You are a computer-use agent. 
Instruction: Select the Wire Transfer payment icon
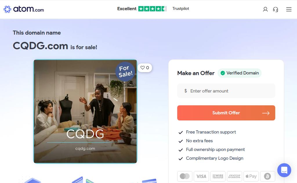pyautogui.click(x=218, y=176)
